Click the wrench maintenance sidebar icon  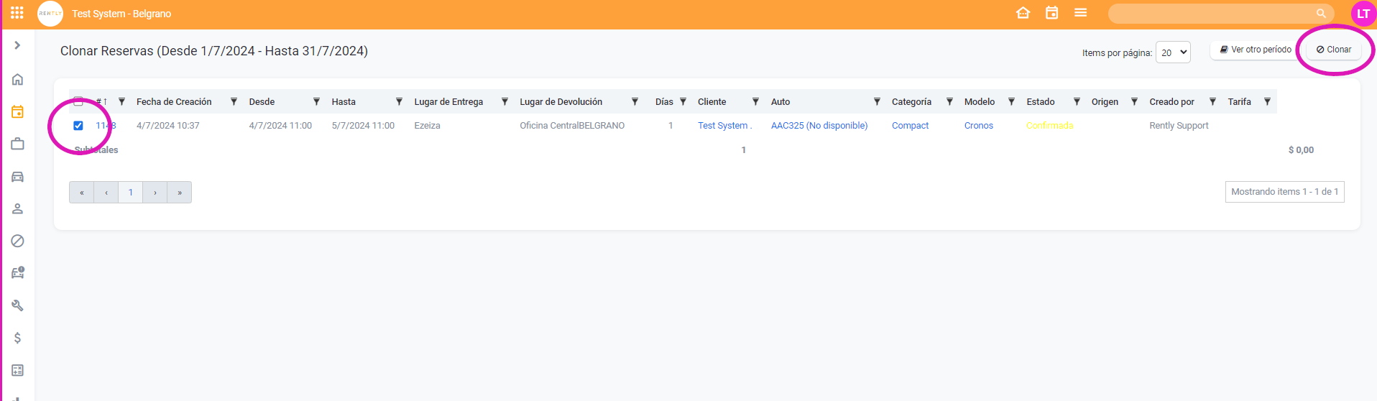18,305
